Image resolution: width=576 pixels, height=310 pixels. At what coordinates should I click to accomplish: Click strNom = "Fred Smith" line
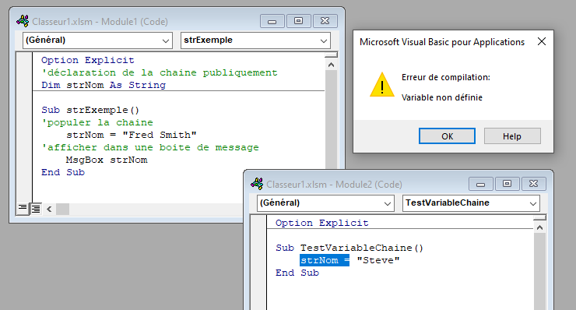[131, 136]
